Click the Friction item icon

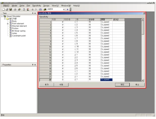(x=11, y=28)
